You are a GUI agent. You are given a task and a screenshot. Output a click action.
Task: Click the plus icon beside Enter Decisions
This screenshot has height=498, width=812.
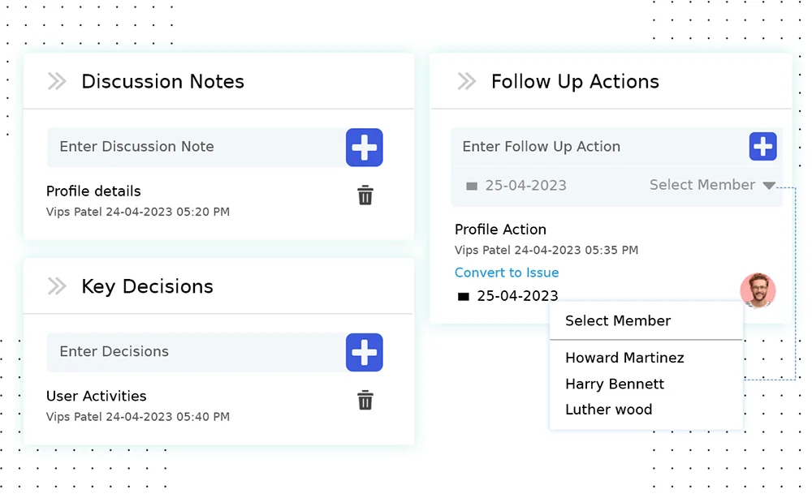364,352
